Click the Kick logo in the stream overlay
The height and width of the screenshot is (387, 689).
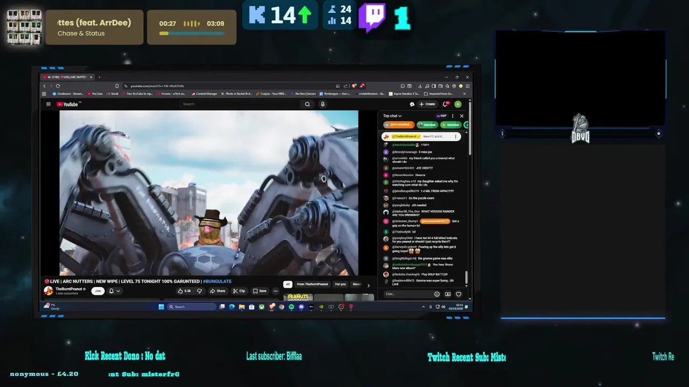click(257, 15)
